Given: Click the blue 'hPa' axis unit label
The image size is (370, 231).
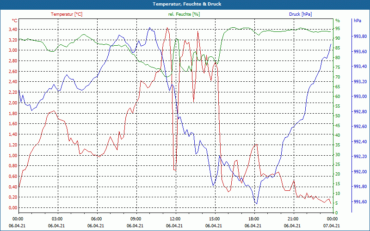Looking at the screenshot, I should click(357, 21).
